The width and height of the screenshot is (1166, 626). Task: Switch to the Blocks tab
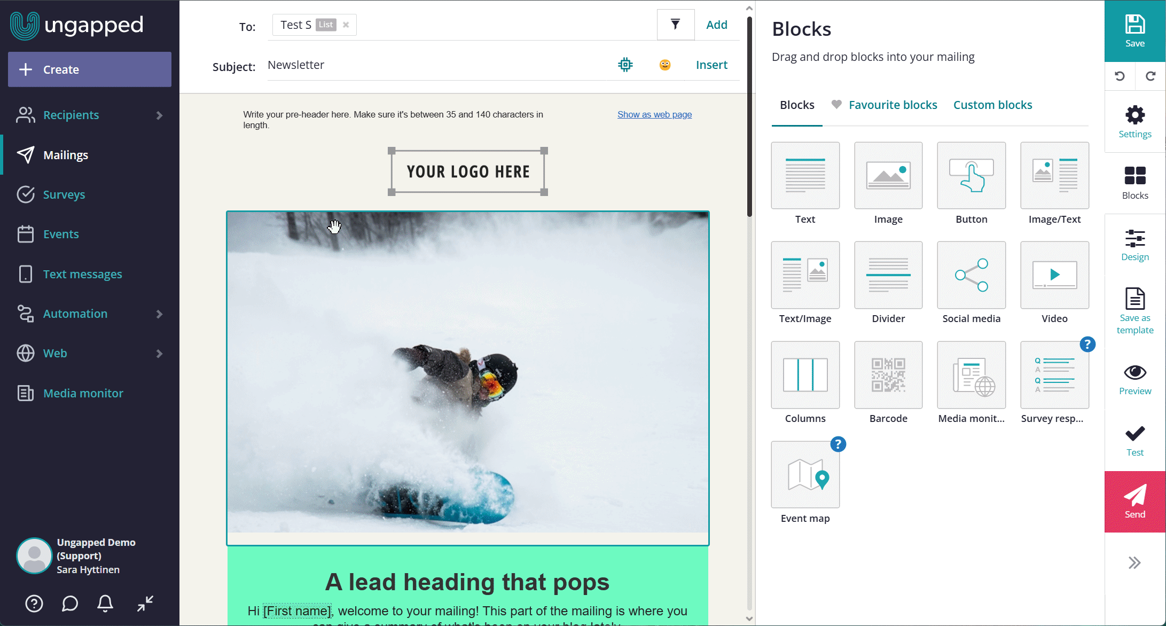tap(797, 105)
